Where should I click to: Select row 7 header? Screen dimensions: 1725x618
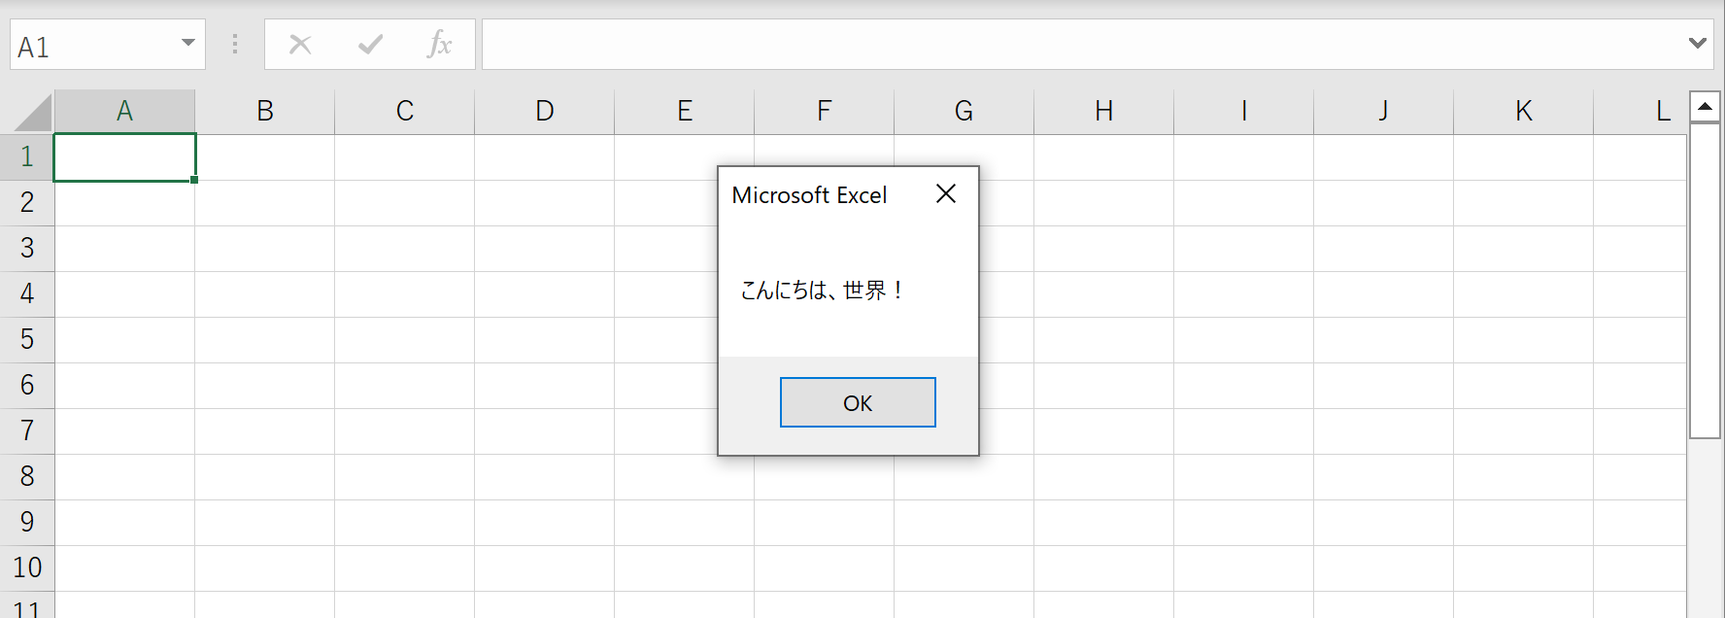click(27, 430)
